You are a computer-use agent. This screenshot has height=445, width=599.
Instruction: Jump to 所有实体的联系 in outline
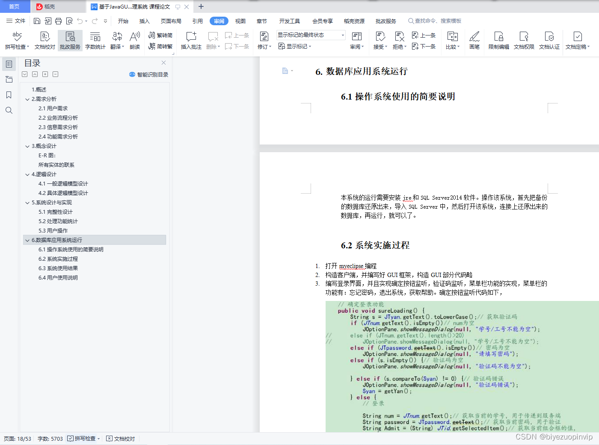56,165
